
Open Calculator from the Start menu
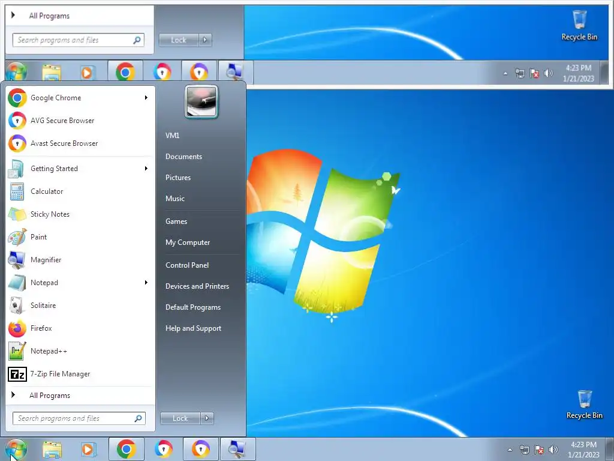click(x=80, y=191)
